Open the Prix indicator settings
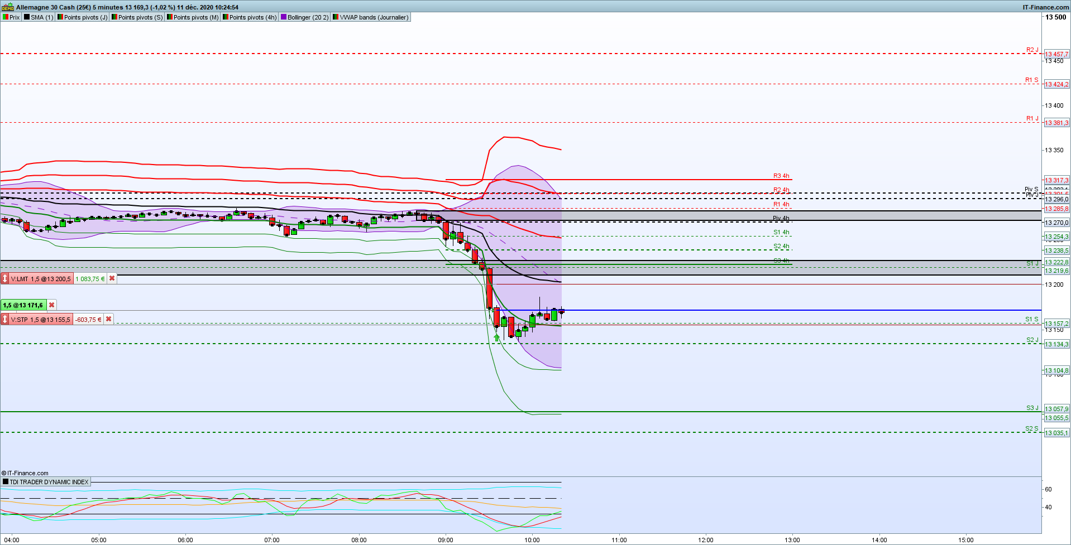The image size is (1071, 545). 11,17
